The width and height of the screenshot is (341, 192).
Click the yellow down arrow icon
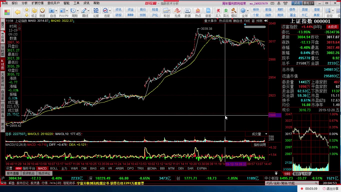pyautogui.click(x=27, y=15)
